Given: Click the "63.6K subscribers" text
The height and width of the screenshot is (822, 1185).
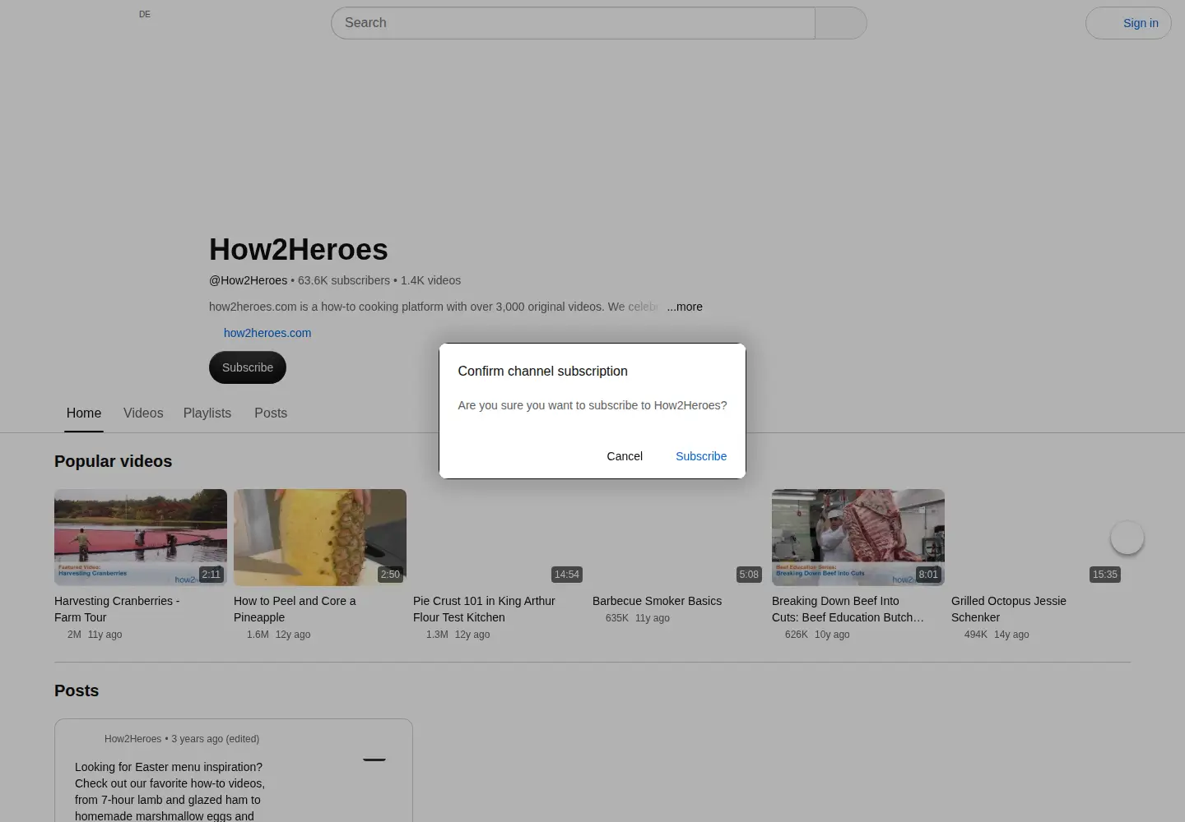Looking at the screenshot, I should tap(344, 280).
